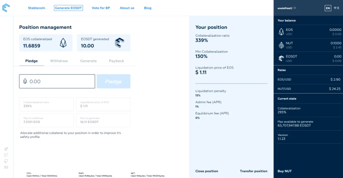Image resolution: width=343 pixels, height=178 pixels.
Task: Click the account name ecodeftest2
Action: (x=285, y=8)
